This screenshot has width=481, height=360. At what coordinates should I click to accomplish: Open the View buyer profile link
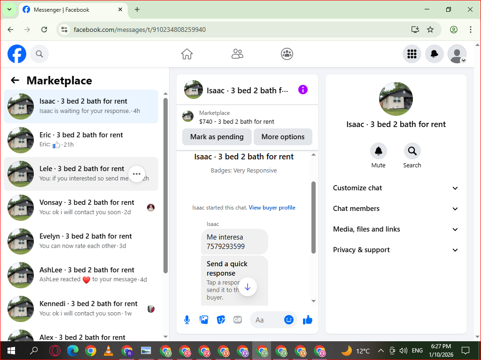click(x=272, y=208)
